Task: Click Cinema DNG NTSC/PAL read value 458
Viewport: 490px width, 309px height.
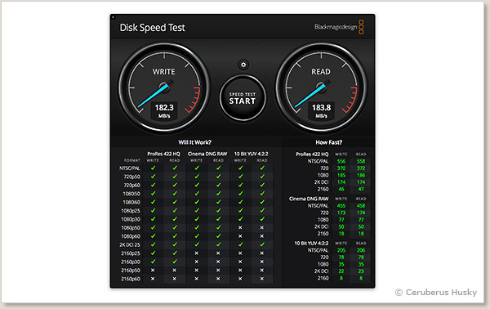Action: click(x=361, y=206)
